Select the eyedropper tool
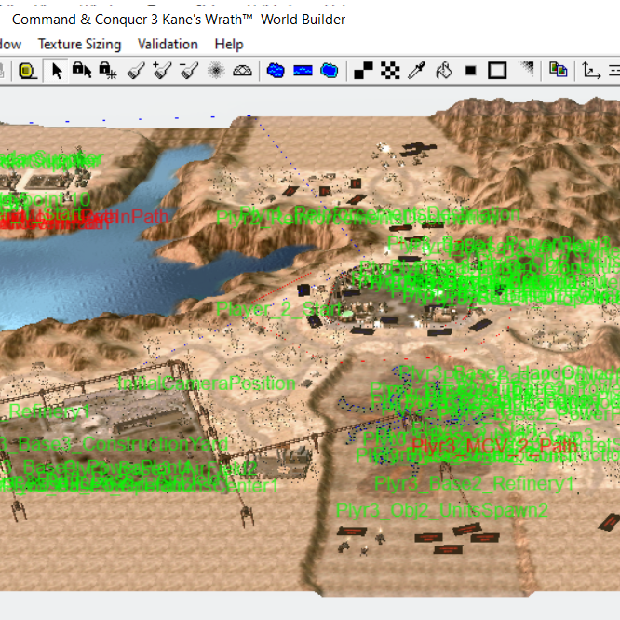Image resolution: width=620 pixels, height=620 pixels. [417, 71]
